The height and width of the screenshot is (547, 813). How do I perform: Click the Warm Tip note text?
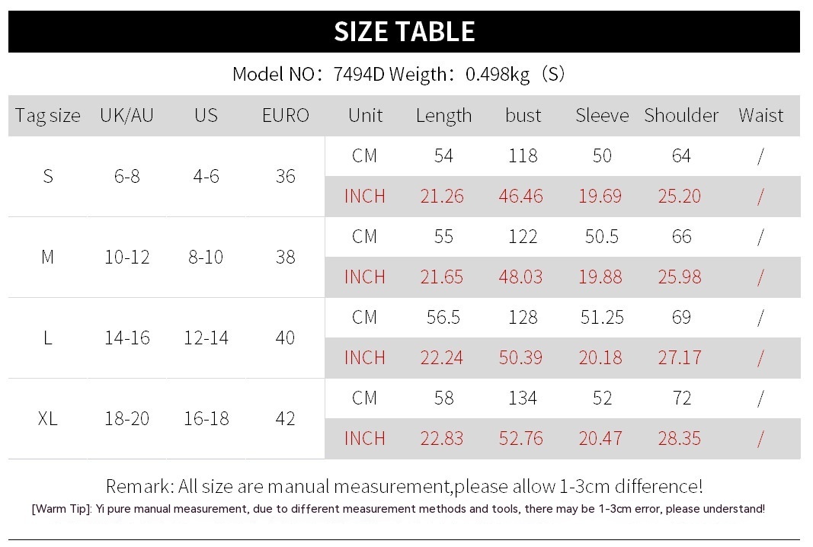398,509
